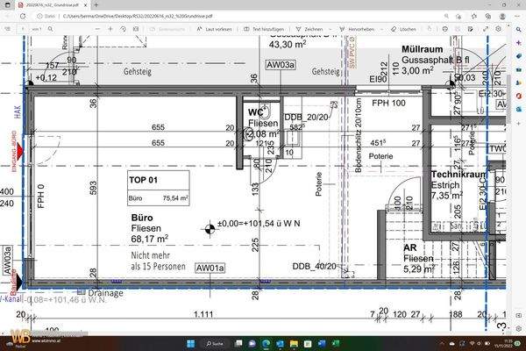This screenshot has height=351, width=526.
Task: Select the 20220616_rs32_Grundrisse.pdf tab
Action: tap(53, 4)
